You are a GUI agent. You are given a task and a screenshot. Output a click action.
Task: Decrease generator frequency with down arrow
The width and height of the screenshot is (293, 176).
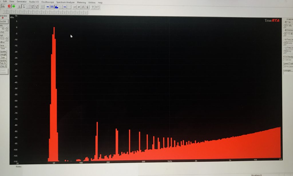(6, 30)
